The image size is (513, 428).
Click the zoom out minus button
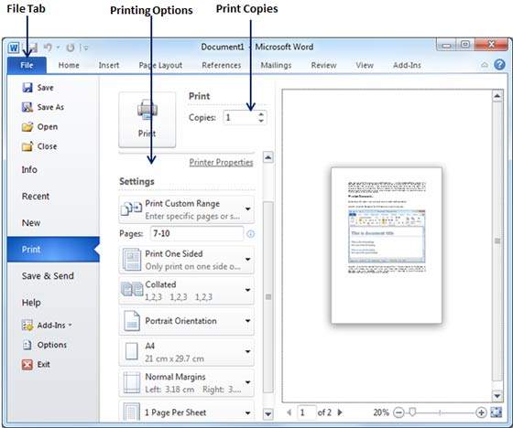tap(398, 412)
